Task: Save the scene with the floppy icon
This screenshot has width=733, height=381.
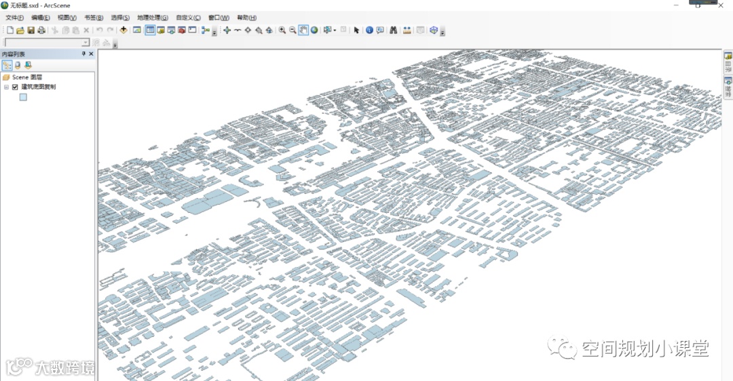Action: [31, 30]
